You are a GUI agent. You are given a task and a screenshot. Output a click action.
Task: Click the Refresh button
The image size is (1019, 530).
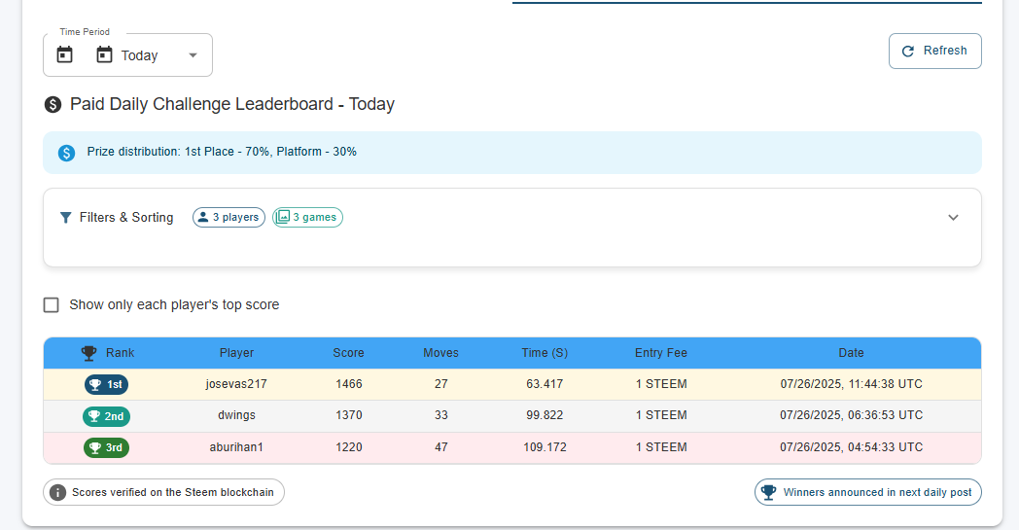pyautogui.click(x=934, y=51)
